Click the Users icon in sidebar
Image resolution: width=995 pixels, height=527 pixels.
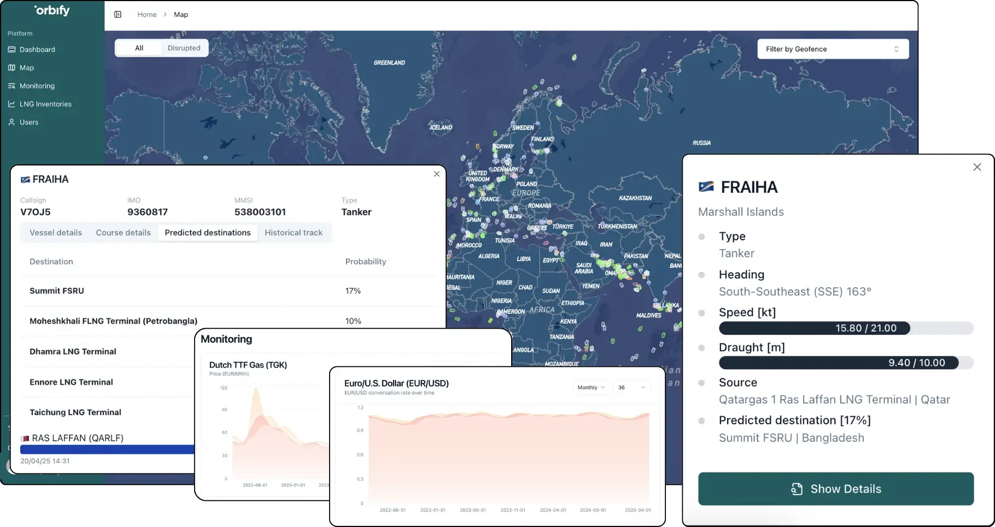tap(11, 122)
